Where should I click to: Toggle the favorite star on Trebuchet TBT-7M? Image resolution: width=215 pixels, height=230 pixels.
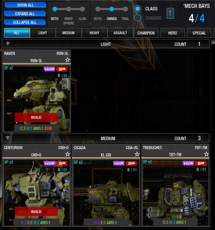(206, 154)
